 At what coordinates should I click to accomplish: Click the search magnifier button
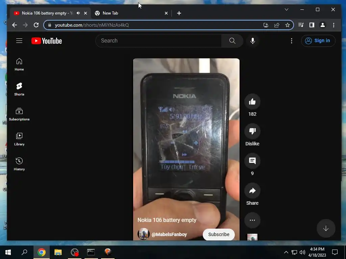click(x=232, y=41)
